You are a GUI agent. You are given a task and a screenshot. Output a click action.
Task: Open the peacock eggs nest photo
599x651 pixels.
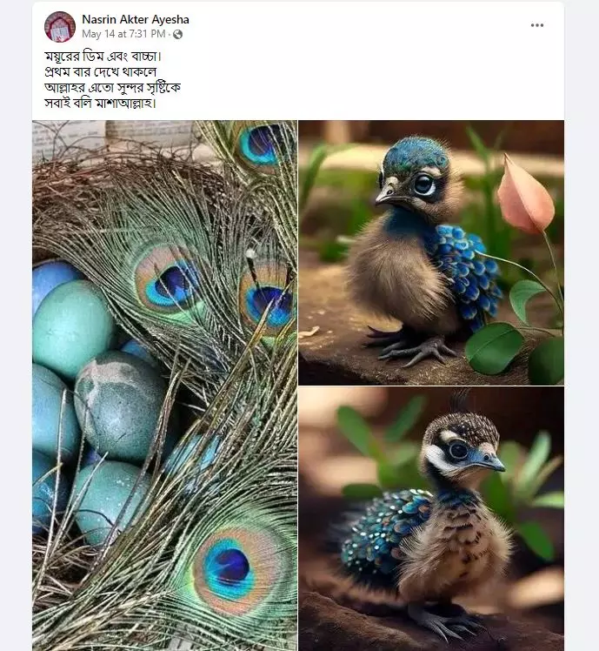[164, 385]
